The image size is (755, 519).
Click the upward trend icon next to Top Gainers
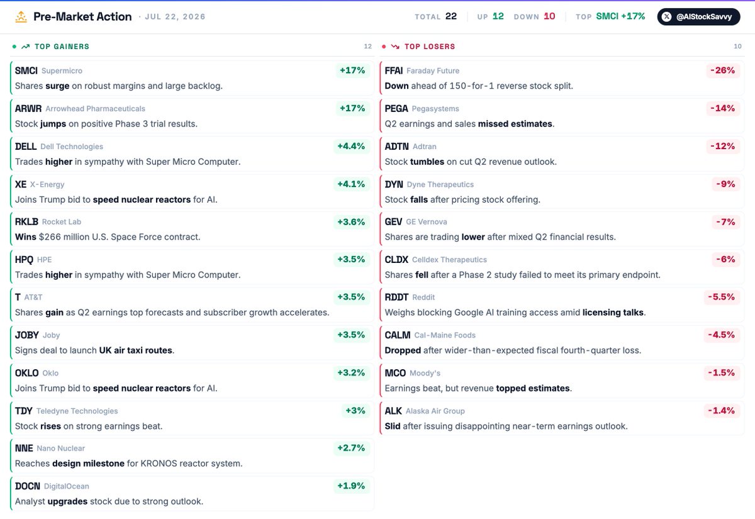(26, 47)
